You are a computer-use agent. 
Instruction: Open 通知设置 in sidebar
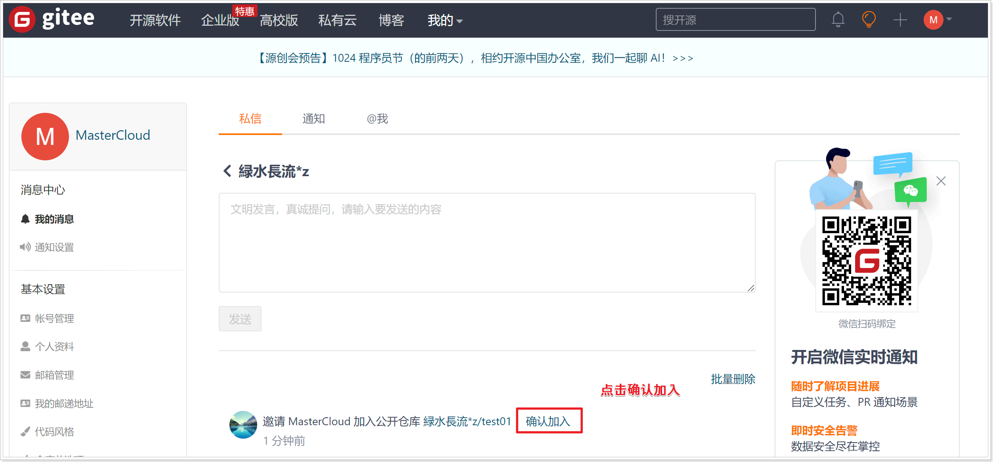coord(54,247)
